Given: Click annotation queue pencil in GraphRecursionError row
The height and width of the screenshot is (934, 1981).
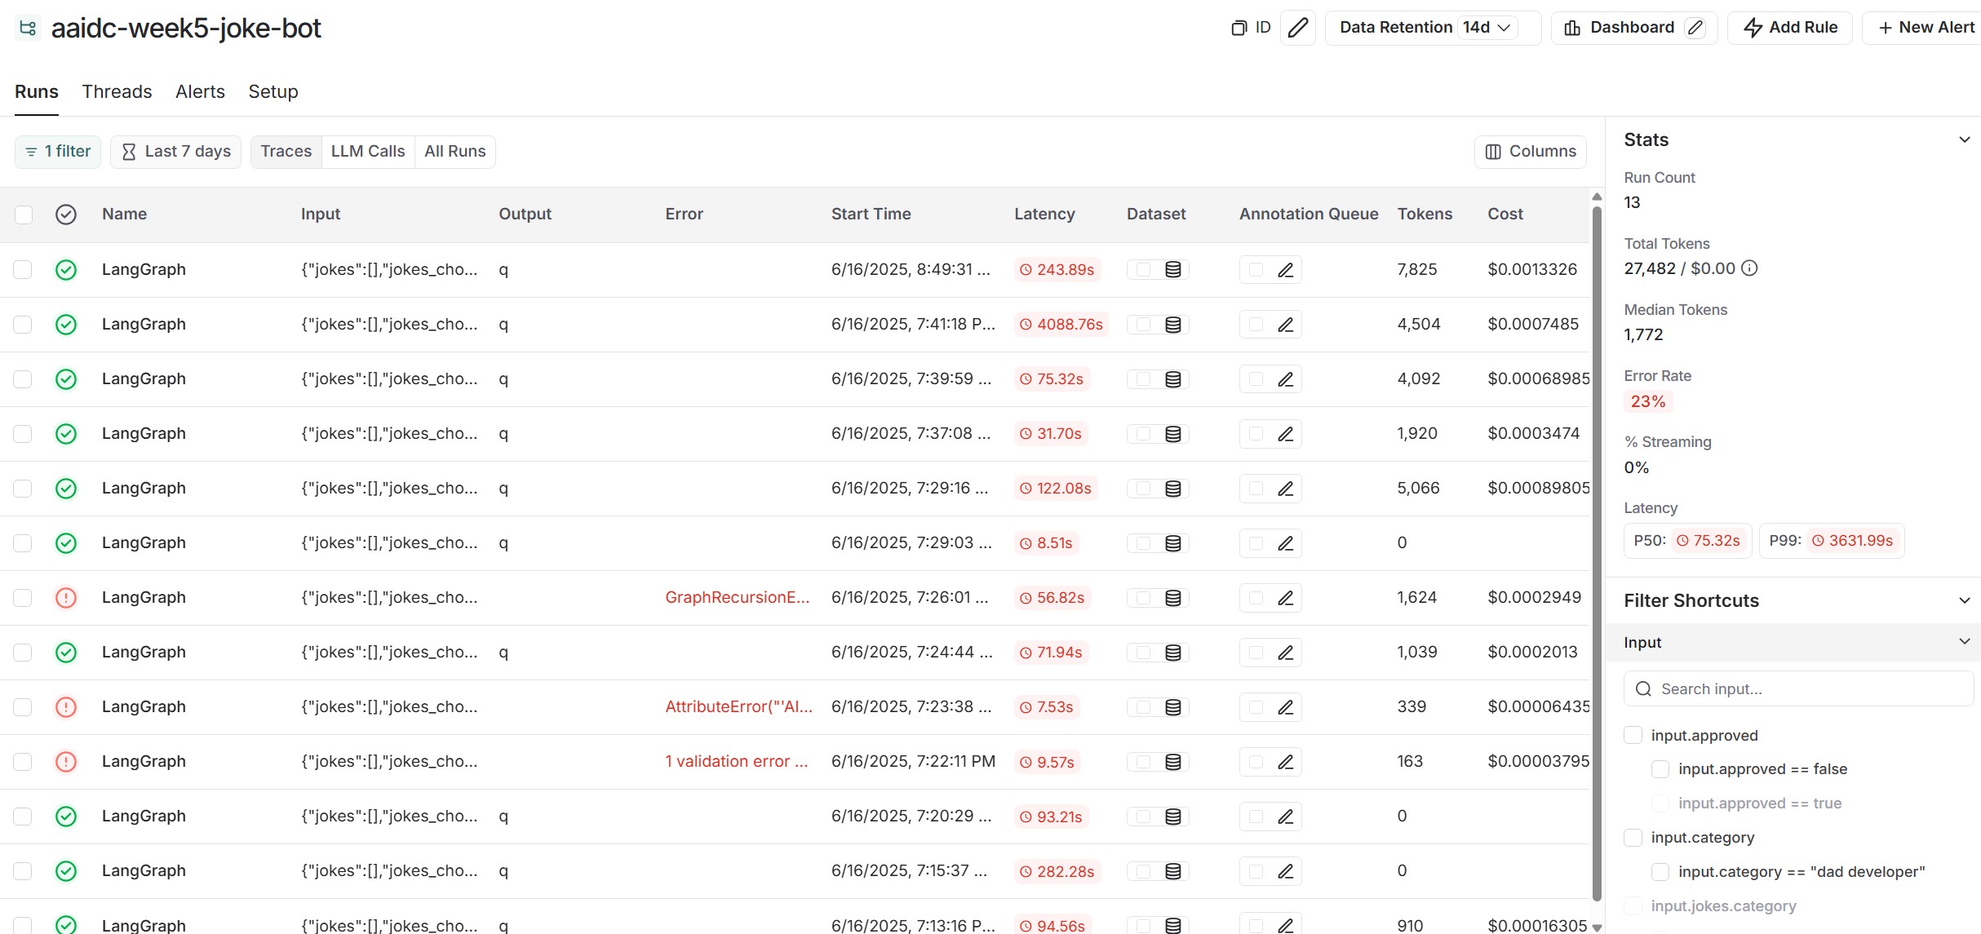Looking at the screenshot, I should 1285,598.
